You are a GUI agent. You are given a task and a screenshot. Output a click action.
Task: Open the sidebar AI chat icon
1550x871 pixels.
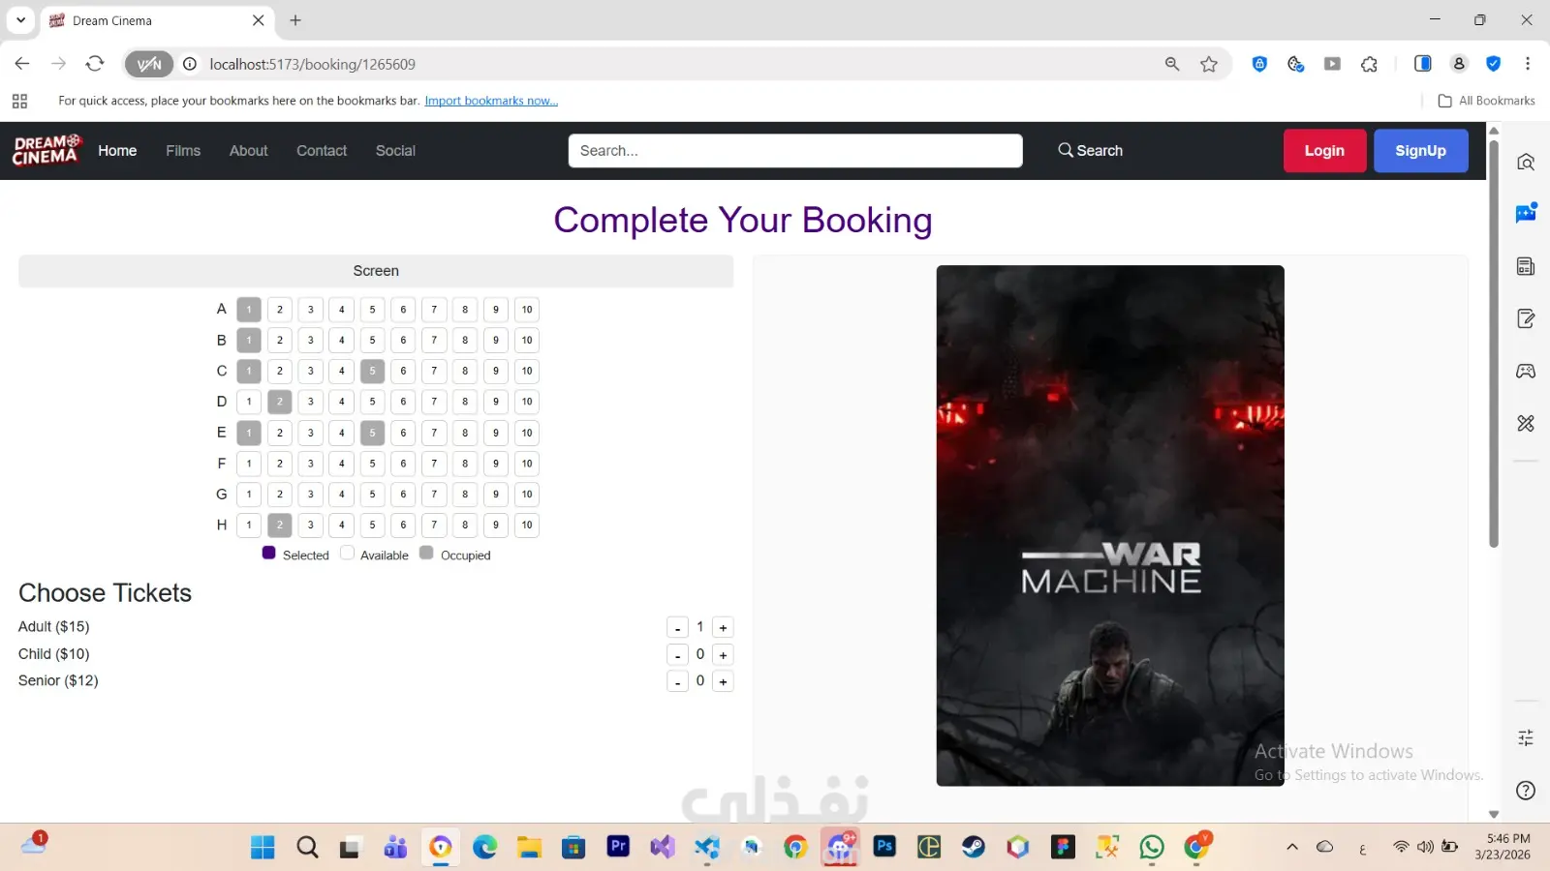[1526, 213]
